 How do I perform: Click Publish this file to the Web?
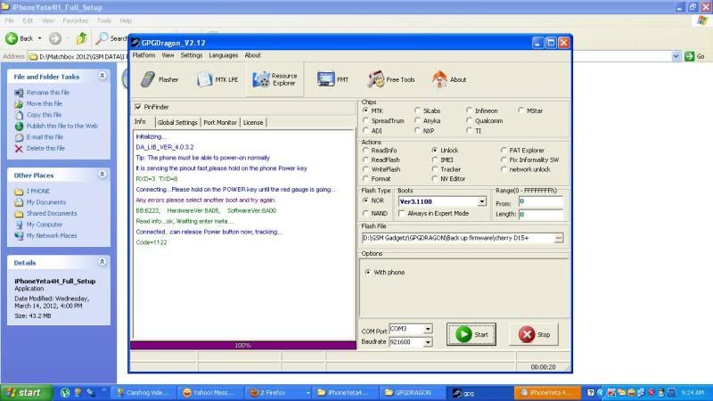pos(61,126)
